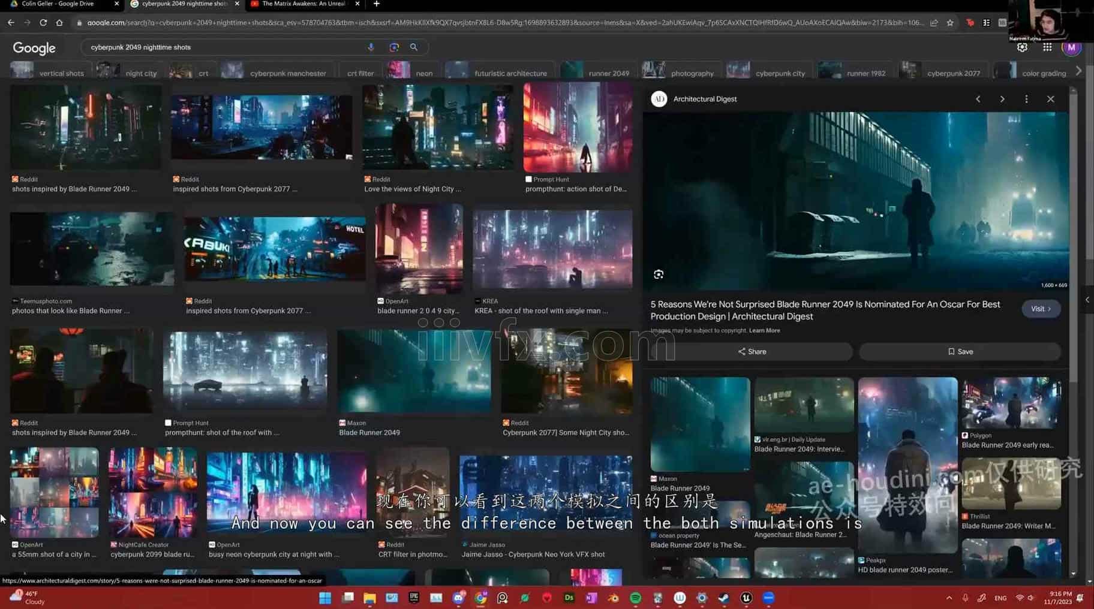This screenshot has height=609, width=1094.
Task: Open Thrillist Blade Runner 2049 Writer related image
Action: 1011,484
